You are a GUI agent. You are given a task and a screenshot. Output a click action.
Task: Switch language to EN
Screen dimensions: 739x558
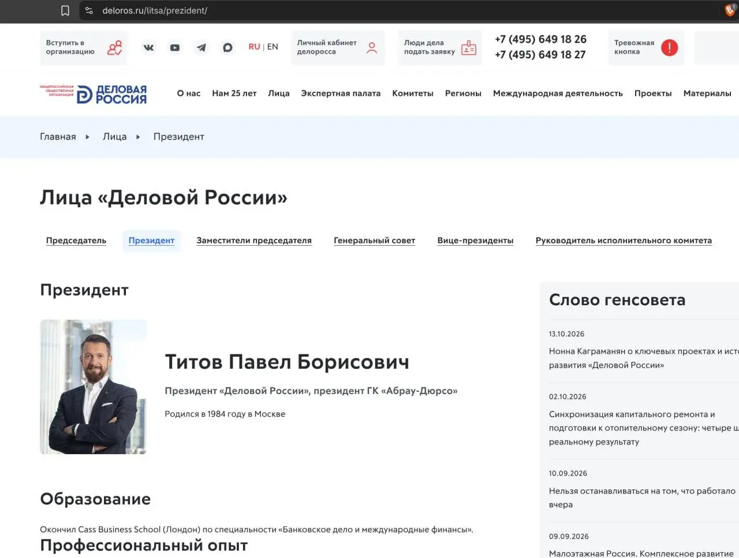[273, 47]
